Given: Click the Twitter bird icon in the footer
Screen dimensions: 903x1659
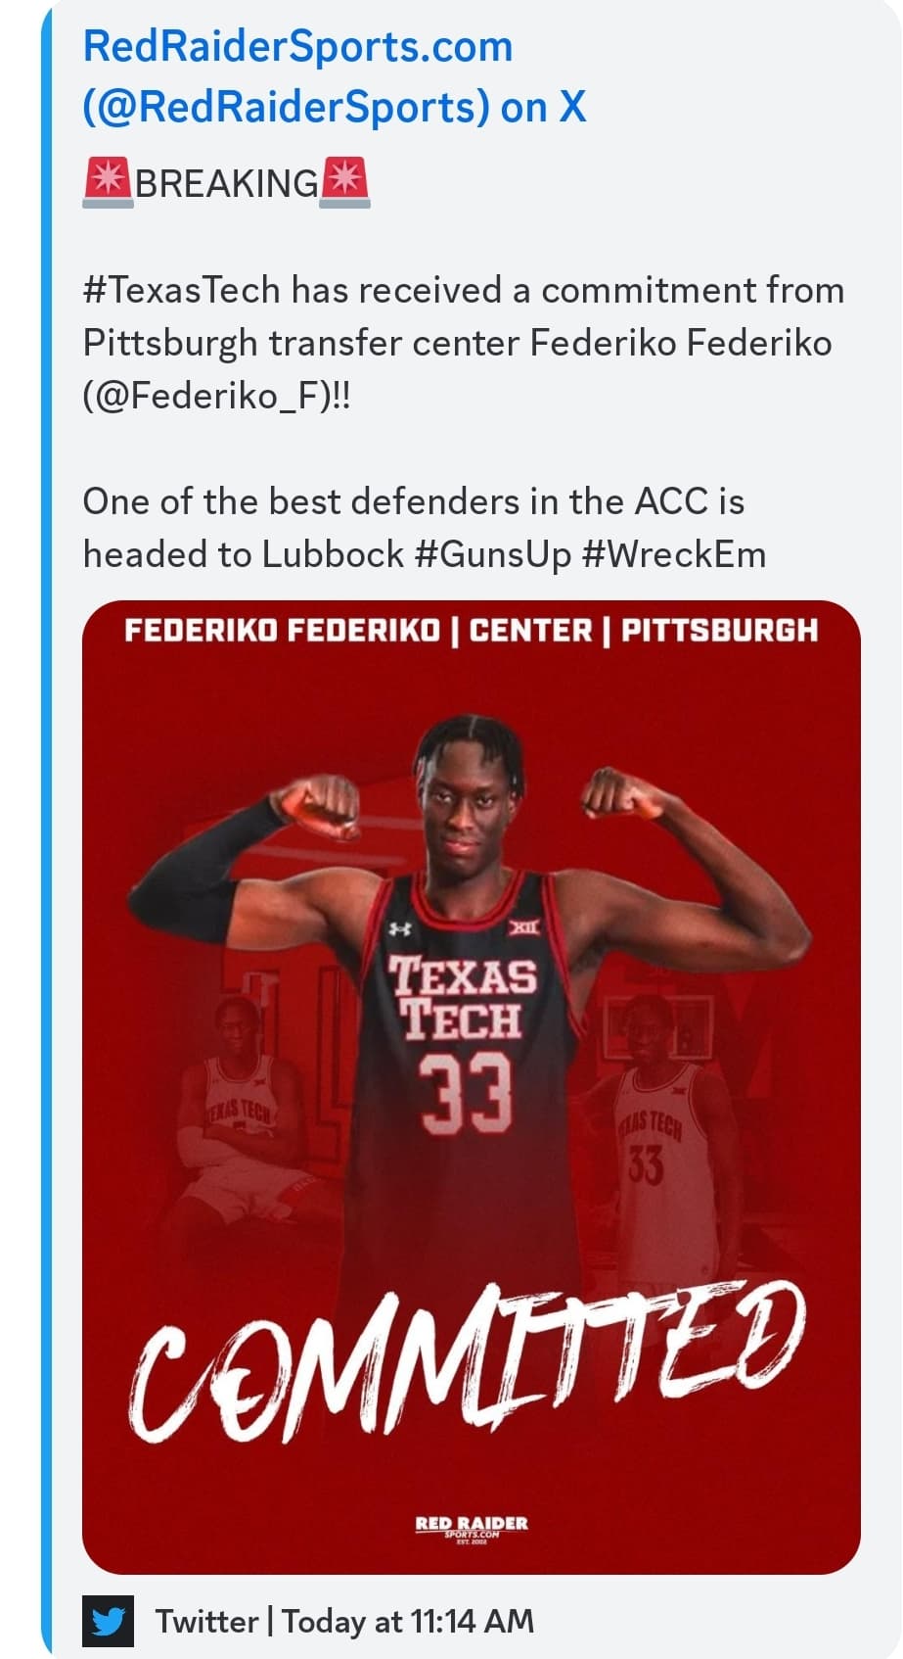Looking at the screenshot, I should [108, 1622].
